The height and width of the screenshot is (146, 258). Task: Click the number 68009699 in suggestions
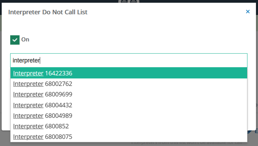tap(58, 94)
